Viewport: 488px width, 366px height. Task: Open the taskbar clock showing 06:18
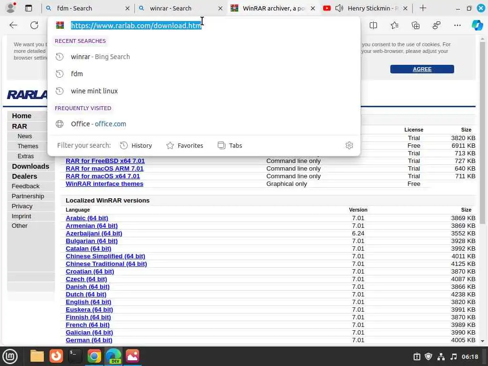tap(469, 356)
